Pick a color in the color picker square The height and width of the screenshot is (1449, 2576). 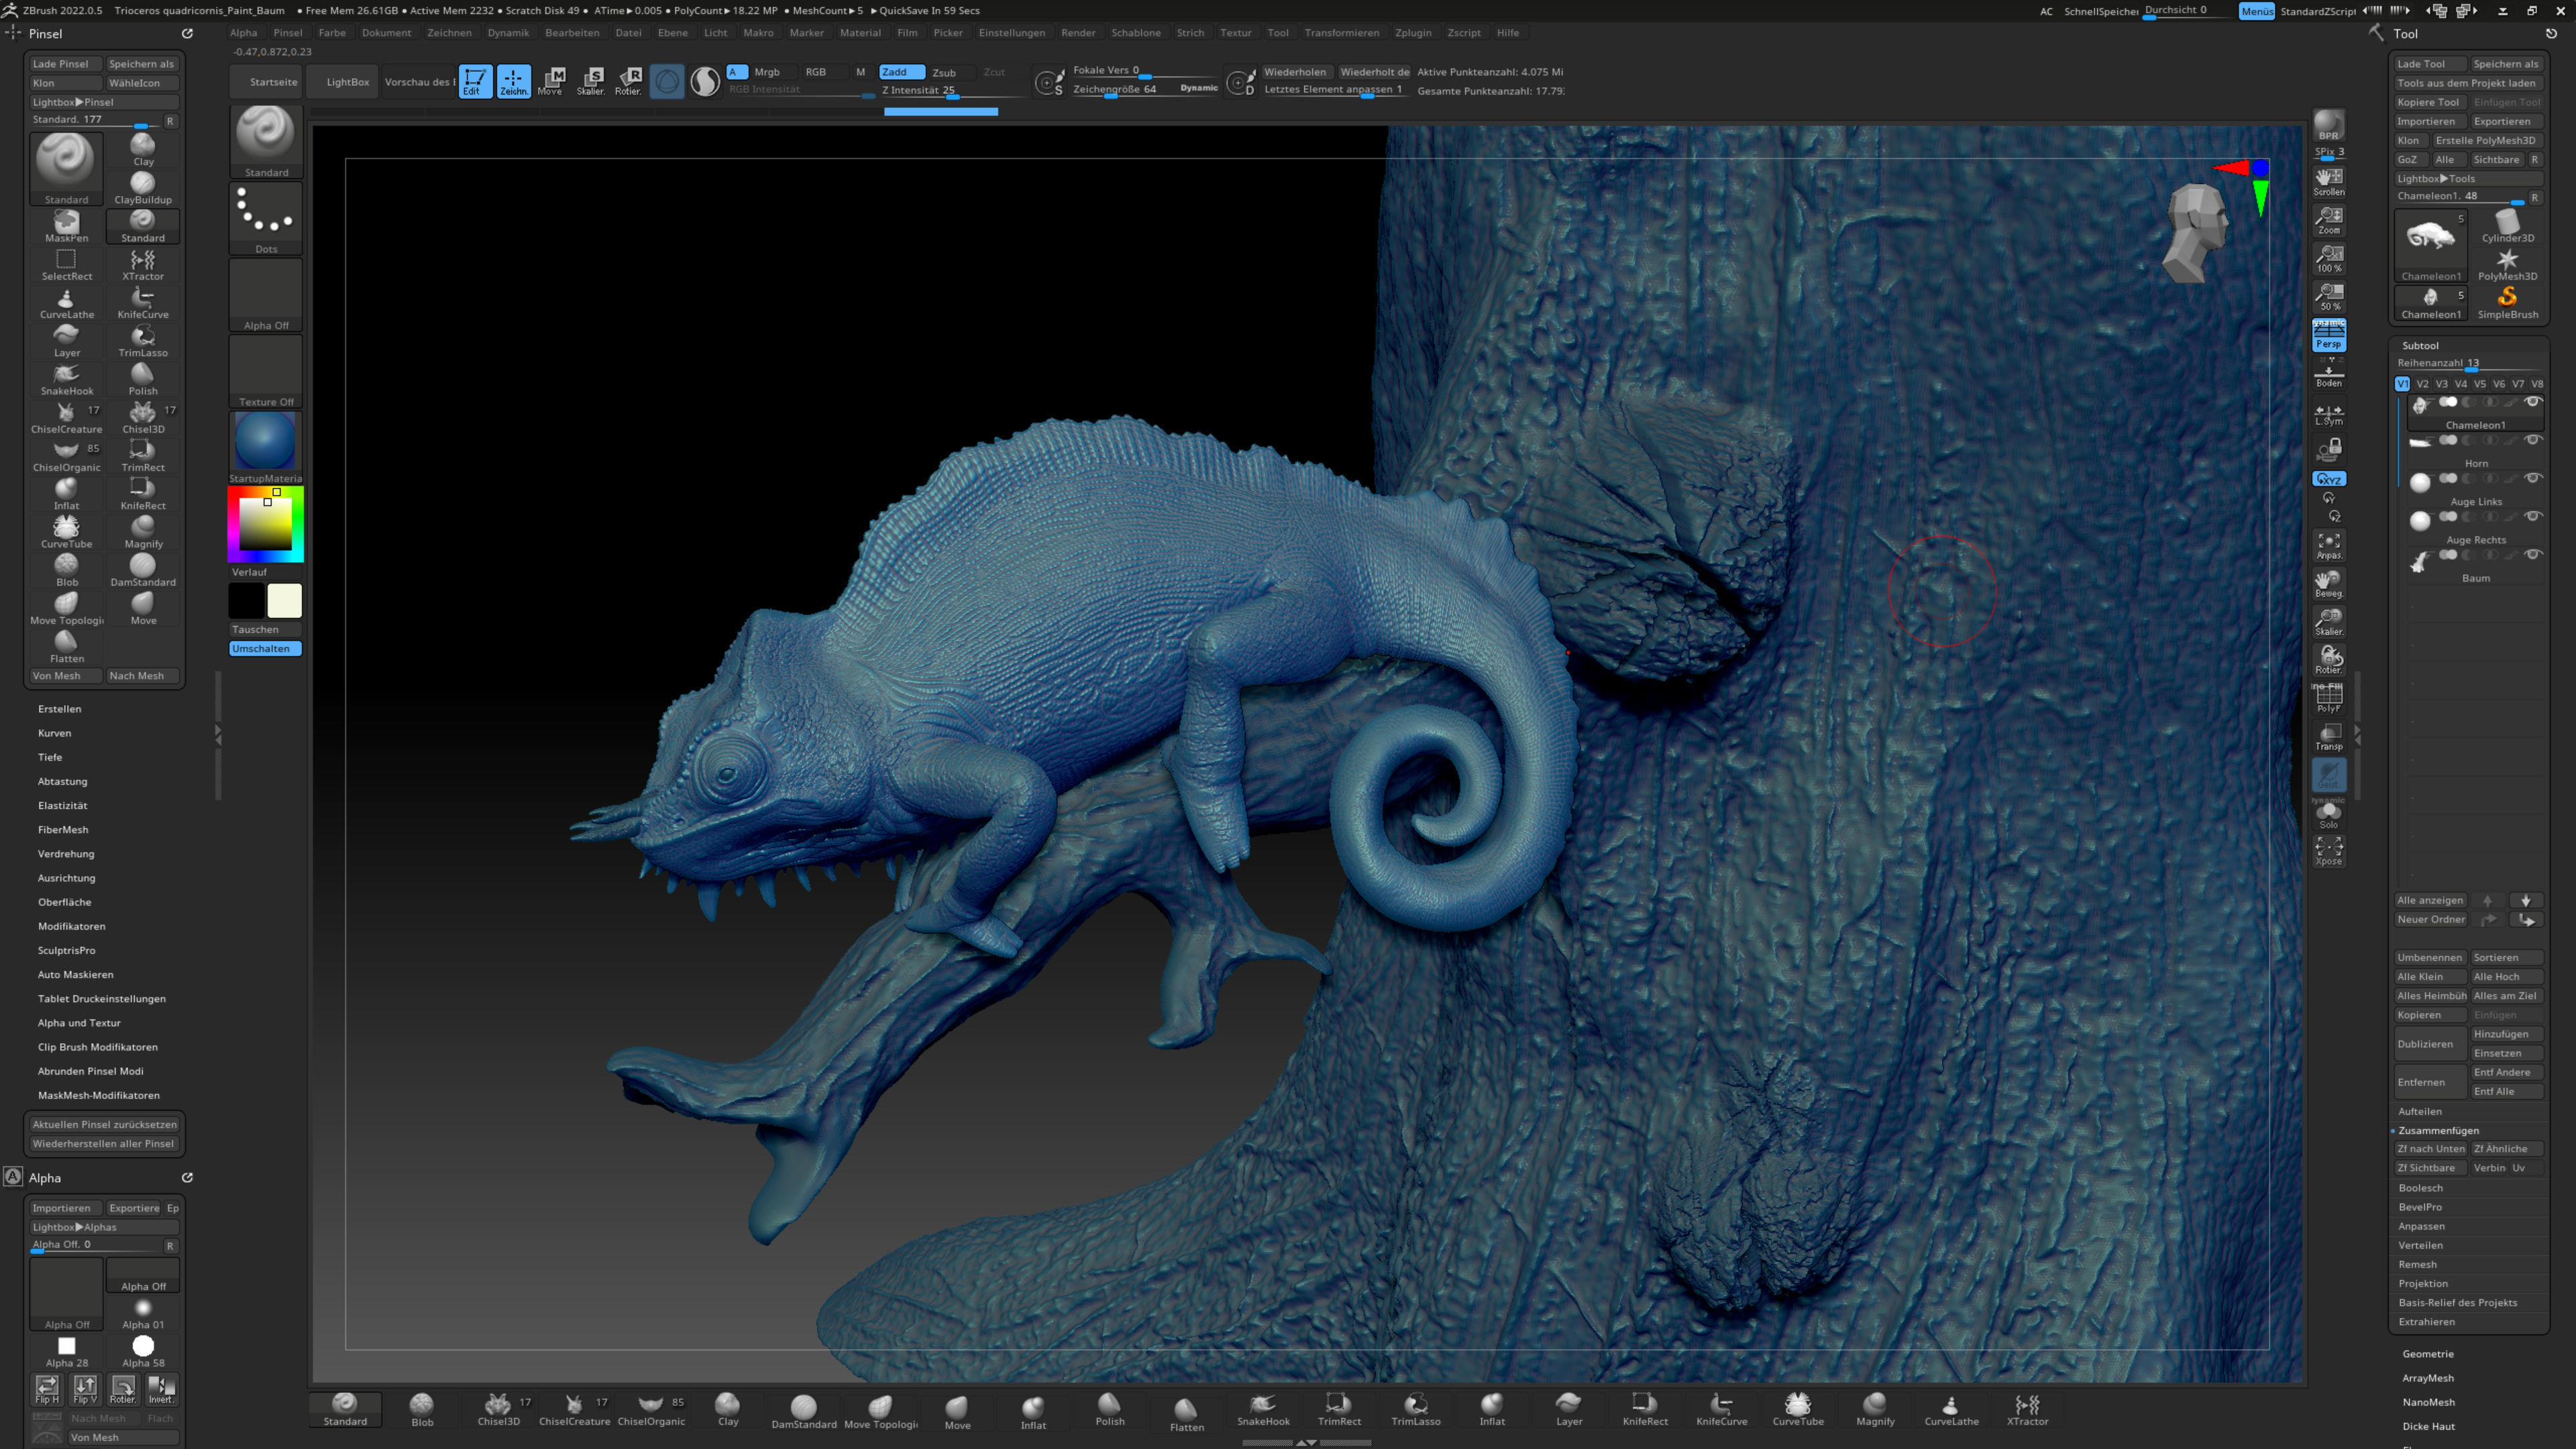pyautogui.click(x=265, y=524)
